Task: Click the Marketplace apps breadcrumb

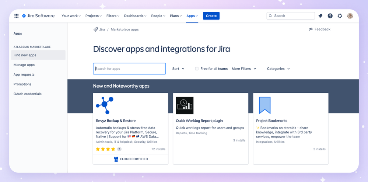Action: 125,29
